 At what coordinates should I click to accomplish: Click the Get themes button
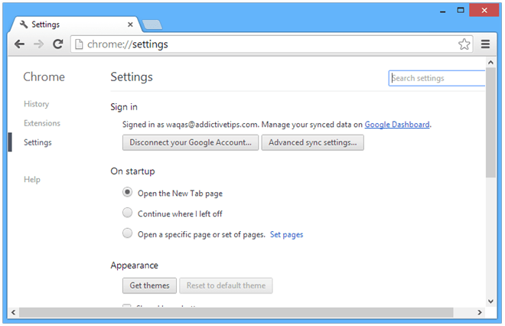[x=149, y=285]
